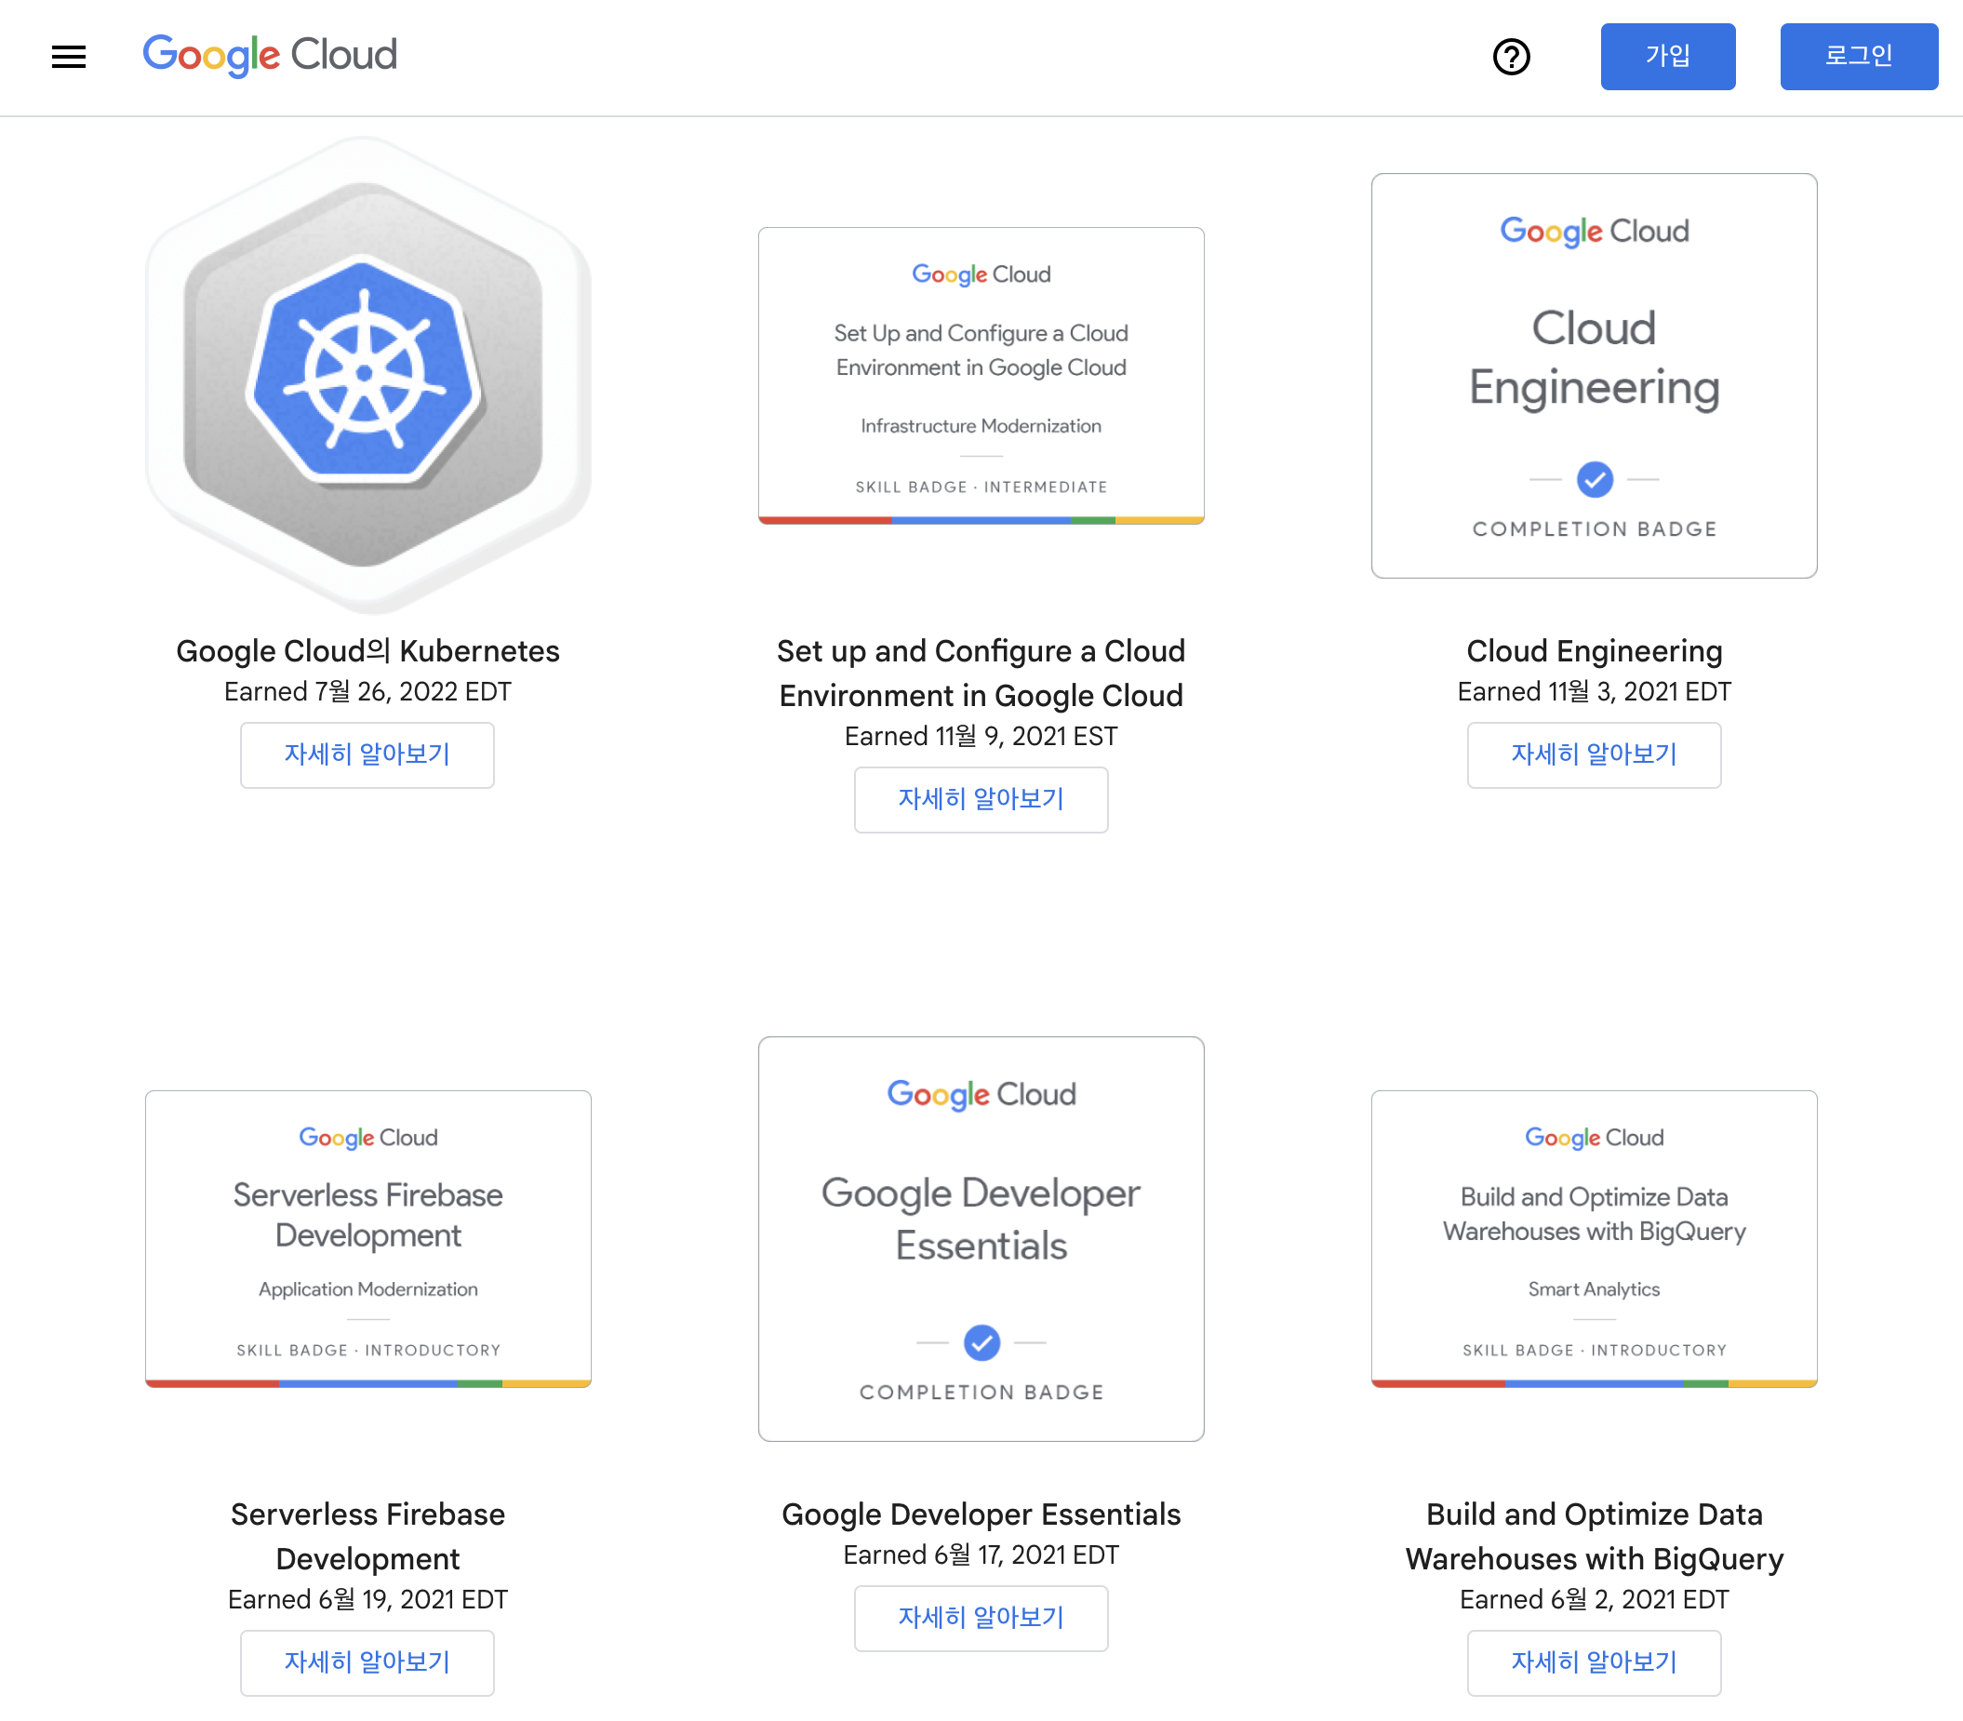Open 자세히 알아보기 under Kubernetes badge
This screenshot has width=1963, height=1721.
(x=367, y=754)
